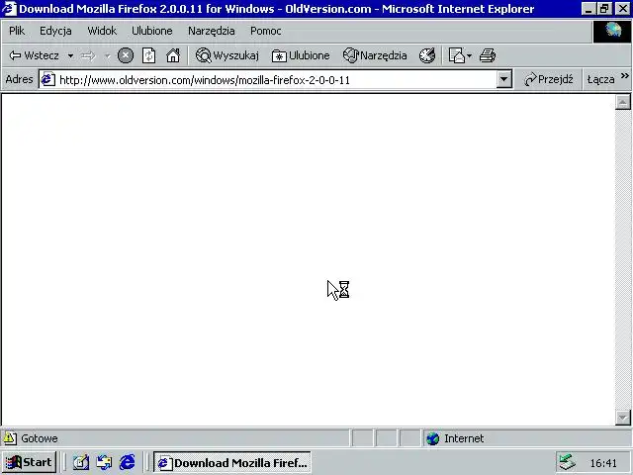
Task: Go back with the Wstecz button
Action: tap(35, 55)
